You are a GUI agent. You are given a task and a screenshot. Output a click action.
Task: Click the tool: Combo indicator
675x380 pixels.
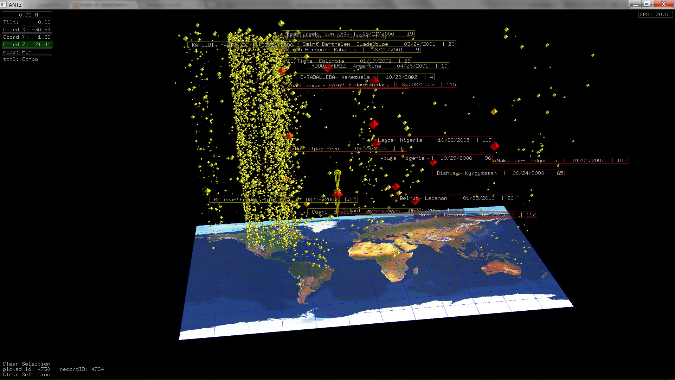click(27, 59)
